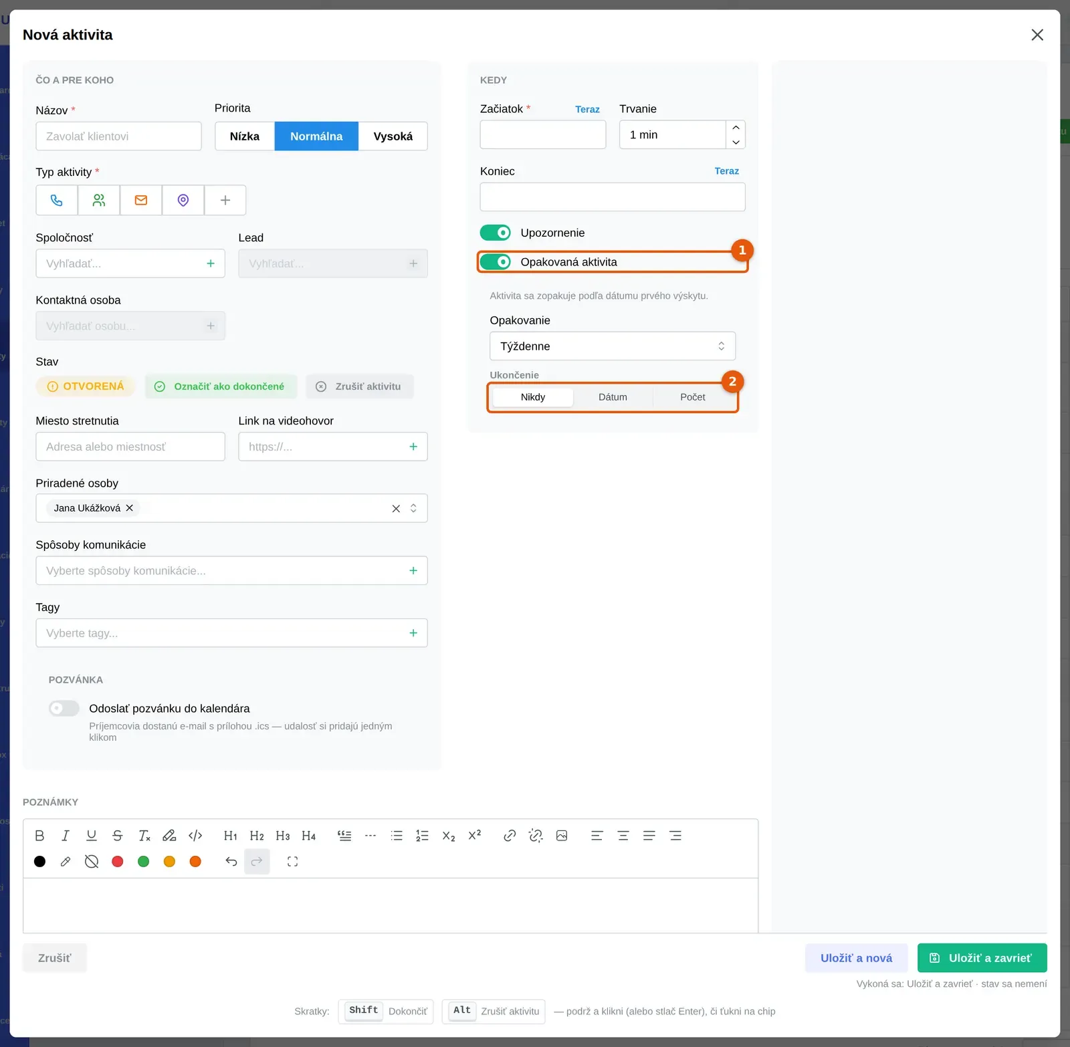Disable the Opakovaná aktivita switch

[496, 262]
